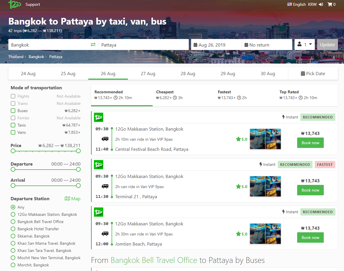Screen dimensions: 344x271
Task: Enable the Taxis checkbox
Action: coord(13,125)
